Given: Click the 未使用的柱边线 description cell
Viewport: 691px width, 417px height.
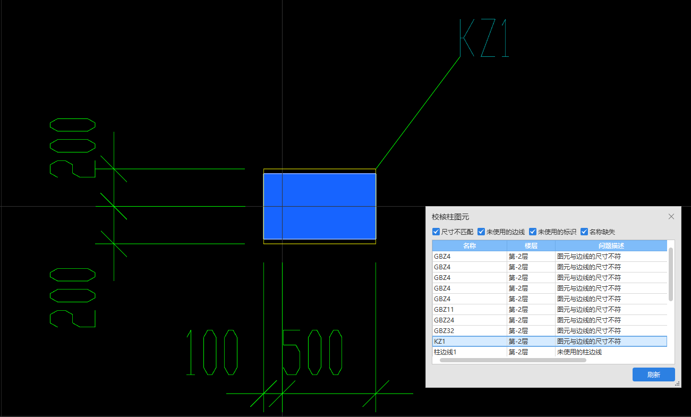Looking at the screenshot, I should 611,352.
